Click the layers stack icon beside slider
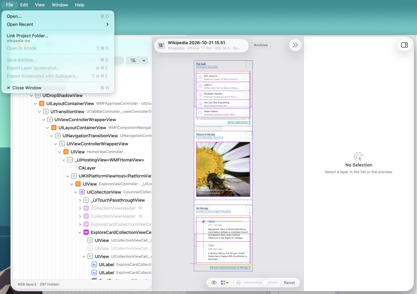 pos(239,283)
